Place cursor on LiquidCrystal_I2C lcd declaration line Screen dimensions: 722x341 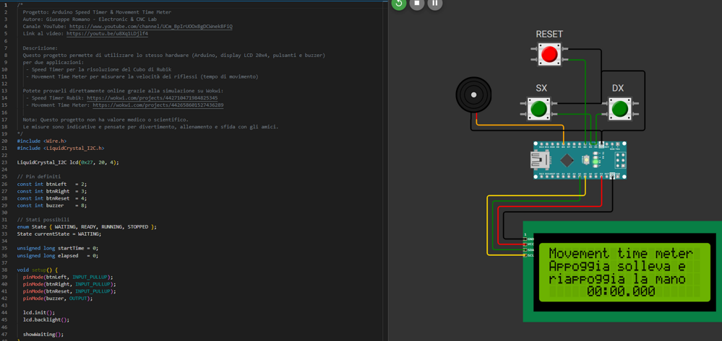tap(68, 162)
